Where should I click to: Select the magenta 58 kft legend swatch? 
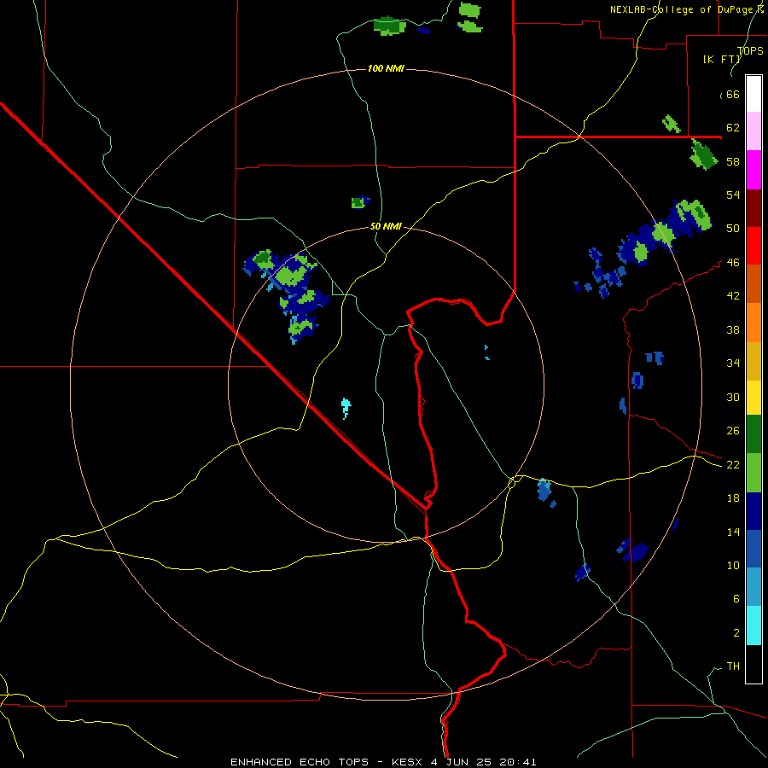[753, 170]
